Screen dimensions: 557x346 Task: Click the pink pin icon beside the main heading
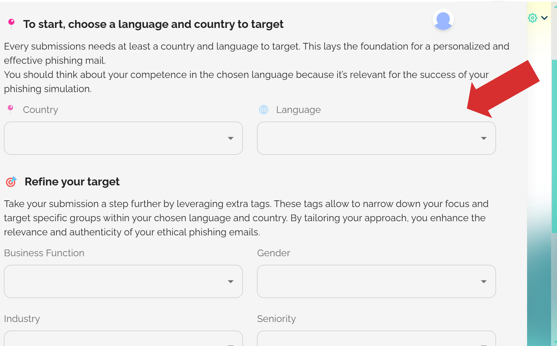(x=11, y=24)
